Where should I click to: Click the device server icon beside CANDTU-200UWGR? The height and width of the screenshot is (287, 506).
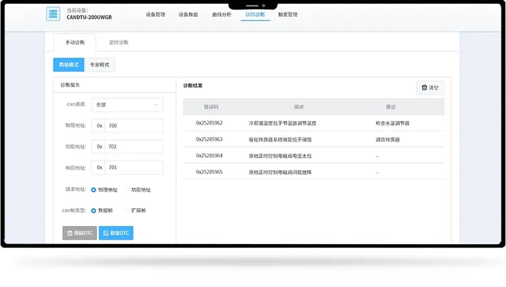tap(53, 14)
